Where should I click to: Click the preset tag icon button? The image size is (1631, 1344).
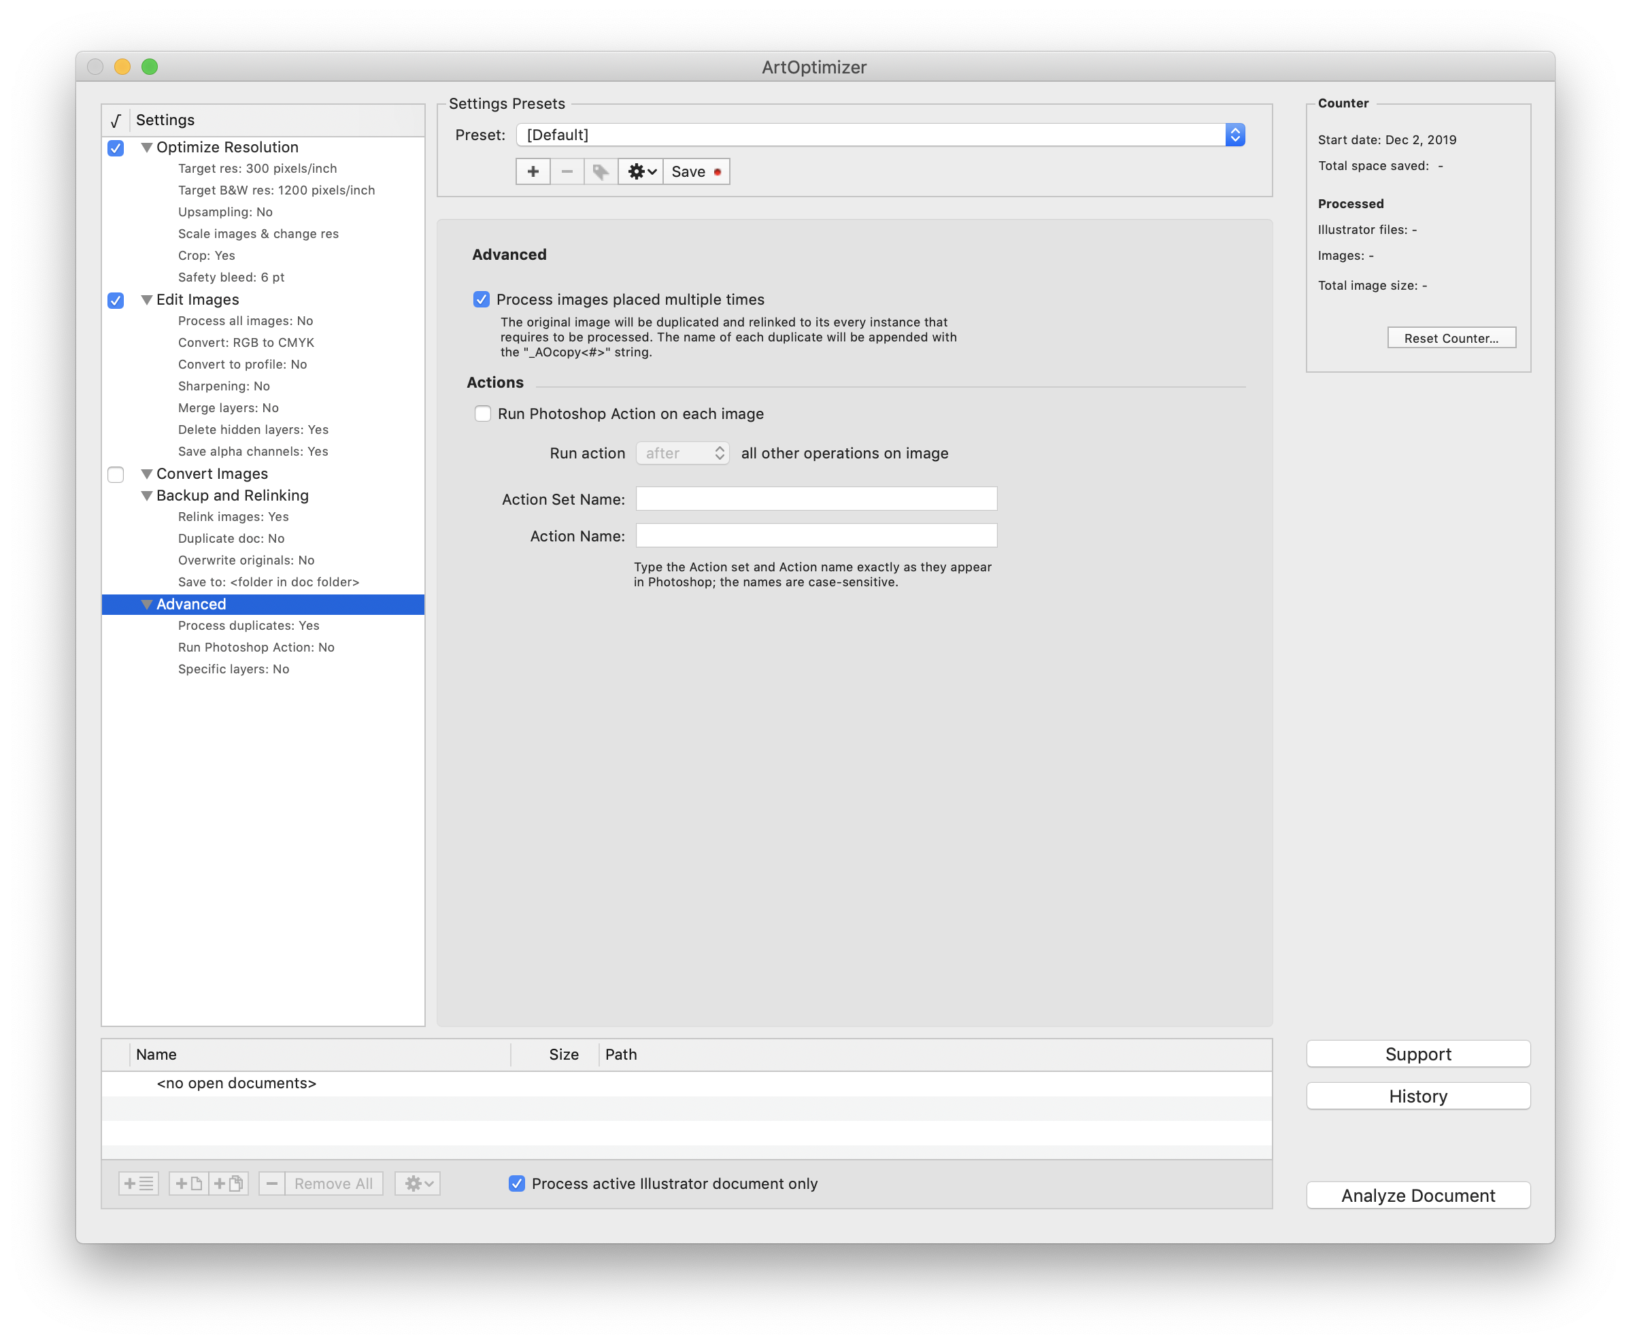point(601,172)
